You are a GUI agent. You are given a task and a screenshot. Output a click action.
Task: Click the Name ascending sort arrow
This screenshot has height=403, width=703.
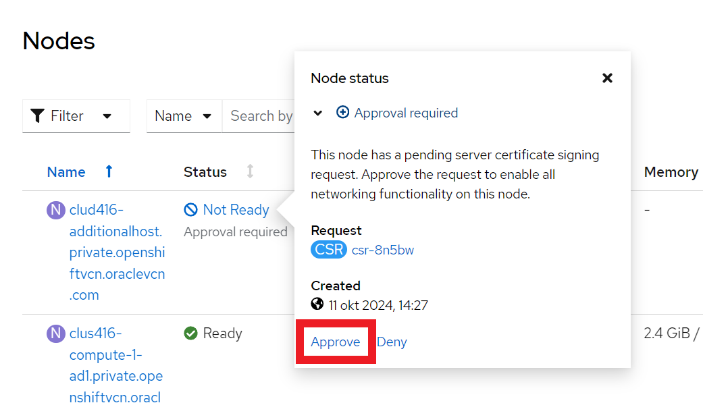[109, 171]
